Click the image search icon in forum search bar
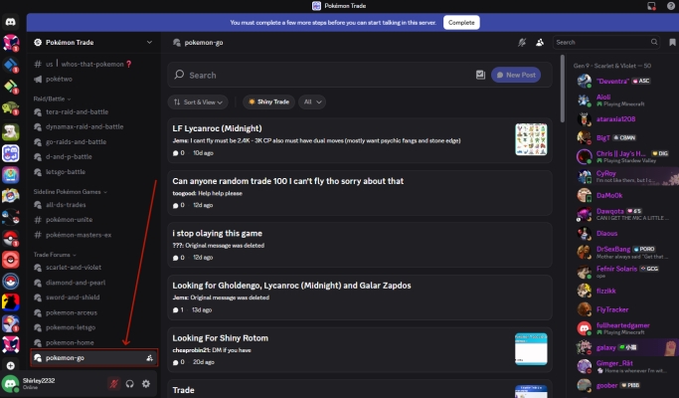Viewport: 679px width, 398px height. coord(480,75)
